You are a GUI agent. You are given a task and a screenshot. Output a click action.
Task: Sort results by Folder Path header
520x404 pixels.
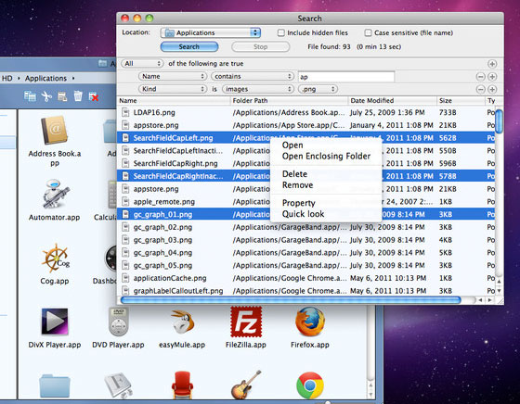click(x=289, y=101)
